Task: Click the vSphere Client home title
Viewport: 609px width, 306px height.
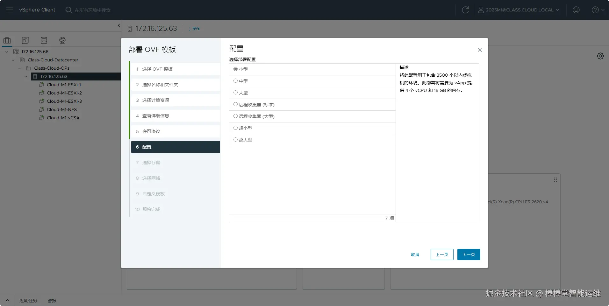Action: click(37, 10)
